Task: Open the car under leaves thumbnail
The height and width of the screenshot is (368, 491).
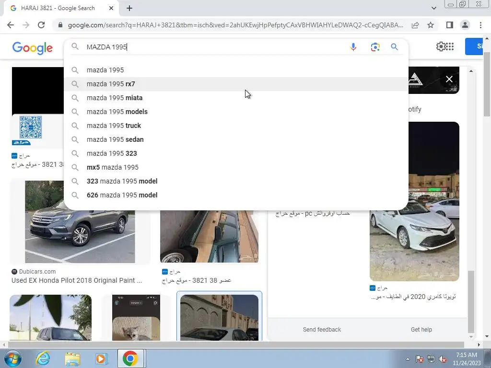Action: tap(50, 317)
